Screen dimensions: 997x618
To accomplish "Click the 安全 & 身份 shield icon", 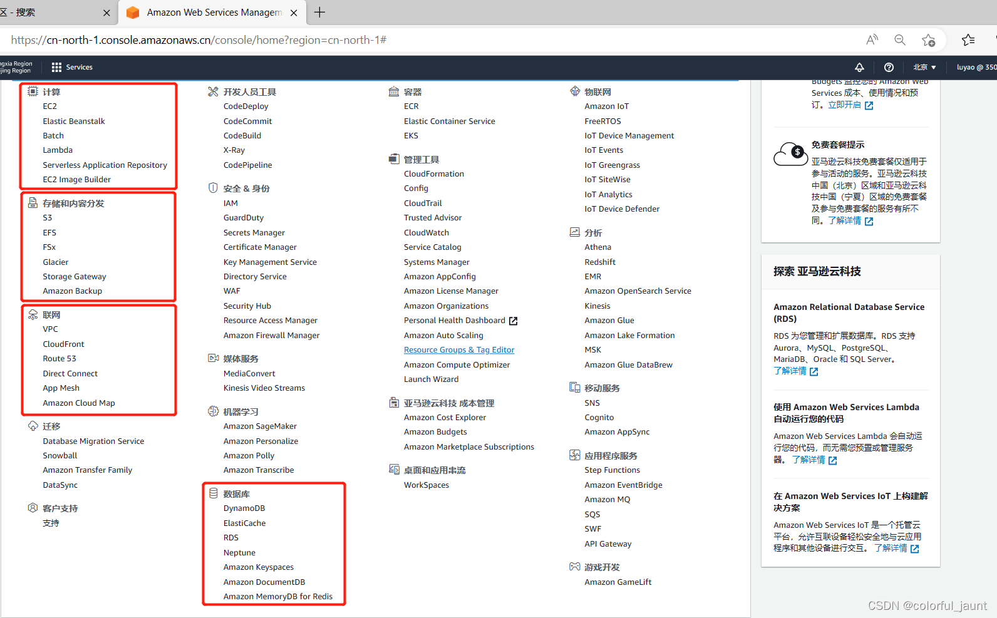I will click(213, 188).
